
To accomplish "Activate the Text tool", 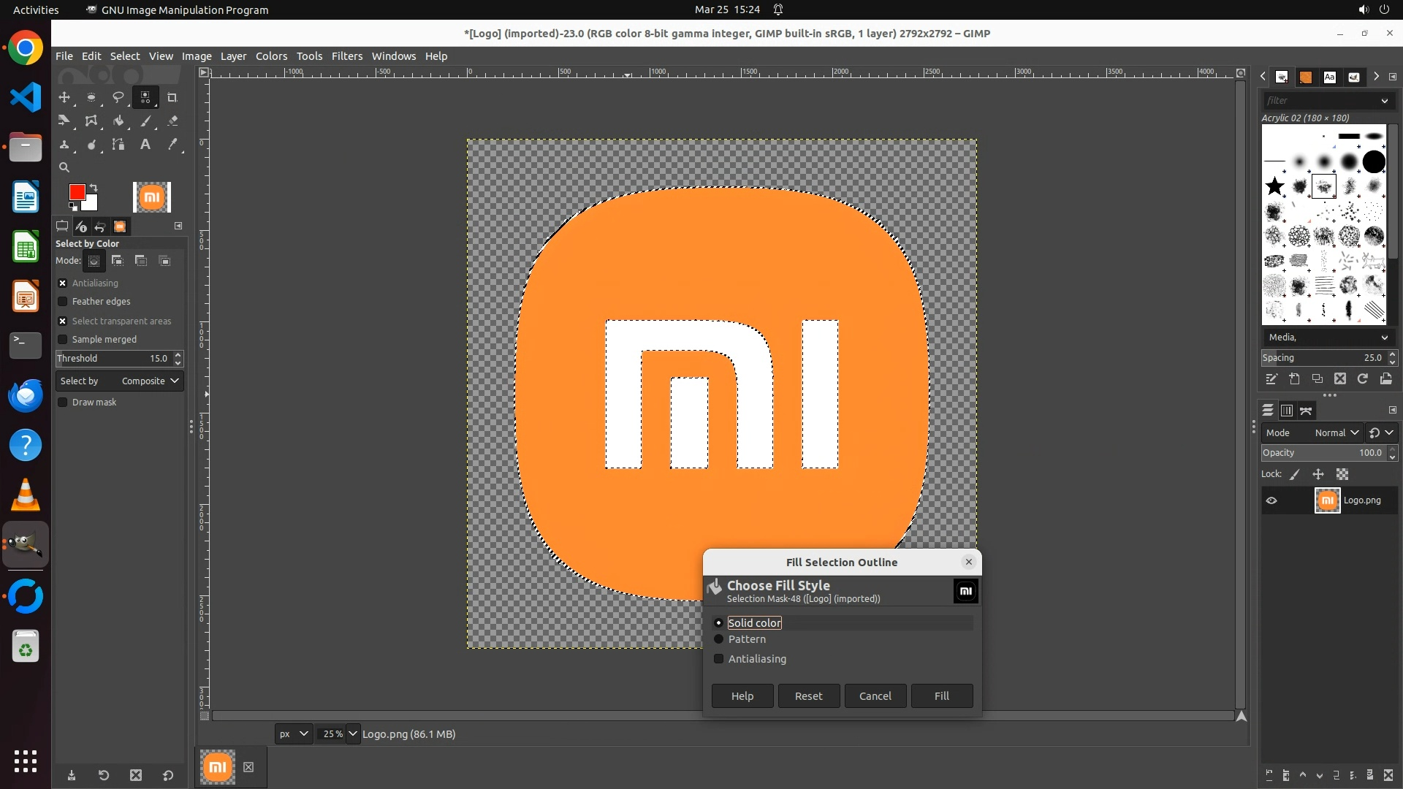I will [x=145, y=145].
